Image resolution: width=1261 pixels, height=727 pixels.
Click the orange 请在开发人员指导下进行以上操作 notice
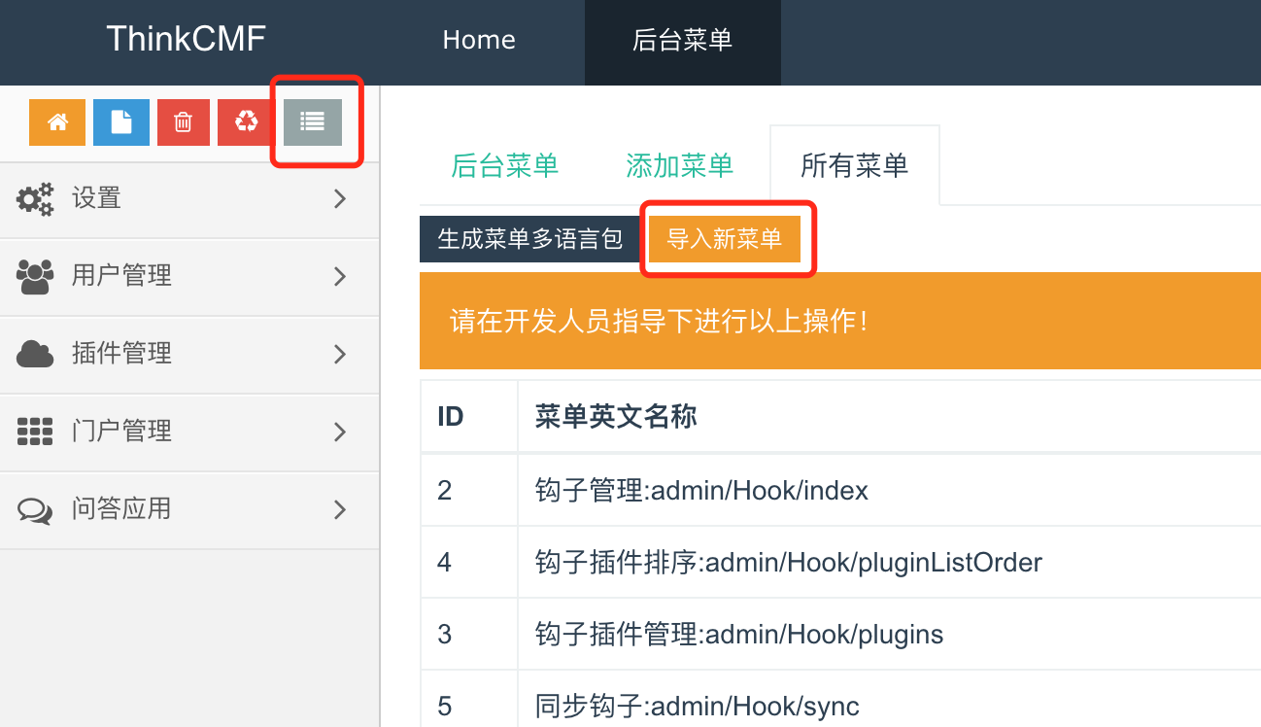tap(840, 321)
